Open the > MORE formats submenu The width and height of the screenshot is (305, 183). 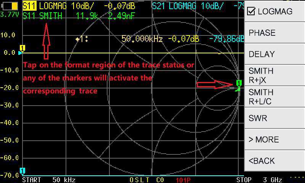point(274,140)
